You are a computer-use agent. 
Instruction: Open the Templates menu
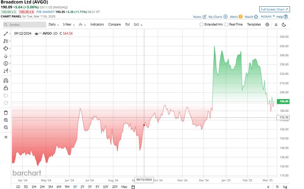(x=254, y=24)
